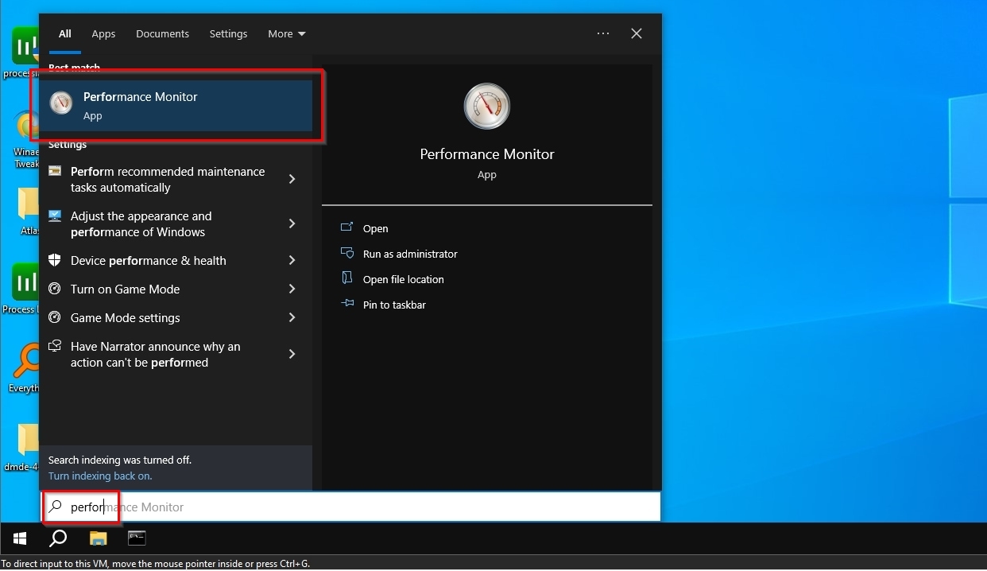Expand arrow for Adjust the appearance and performance
987x571 pixels.
(x=292, y=223)
